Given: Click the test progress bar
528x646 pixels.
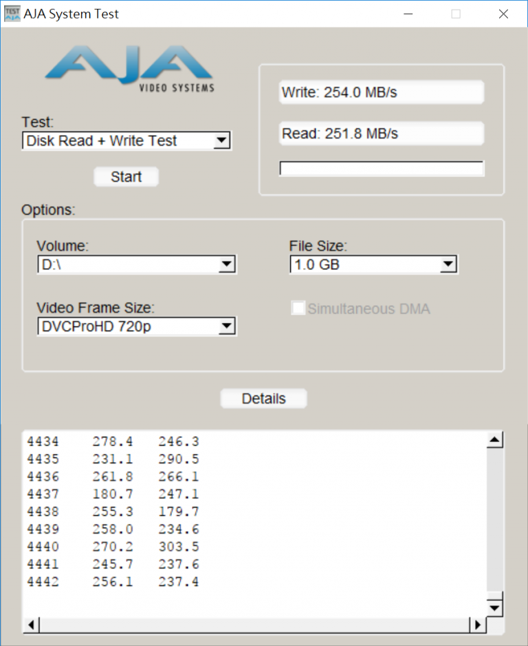Looking at the screenshot, I should (382, 169).
